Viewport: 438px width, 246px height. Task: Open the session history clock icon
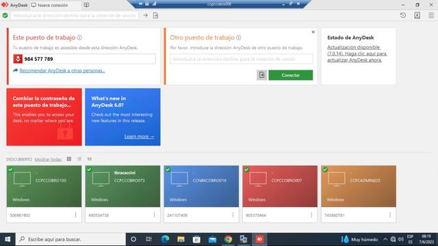click(403, 15)
